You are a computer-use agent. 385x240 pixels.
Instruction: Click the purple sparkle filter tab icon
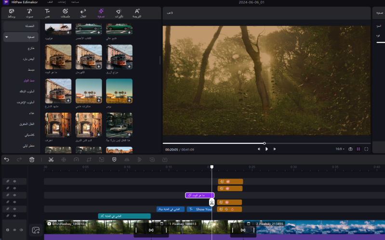[101, 11]
